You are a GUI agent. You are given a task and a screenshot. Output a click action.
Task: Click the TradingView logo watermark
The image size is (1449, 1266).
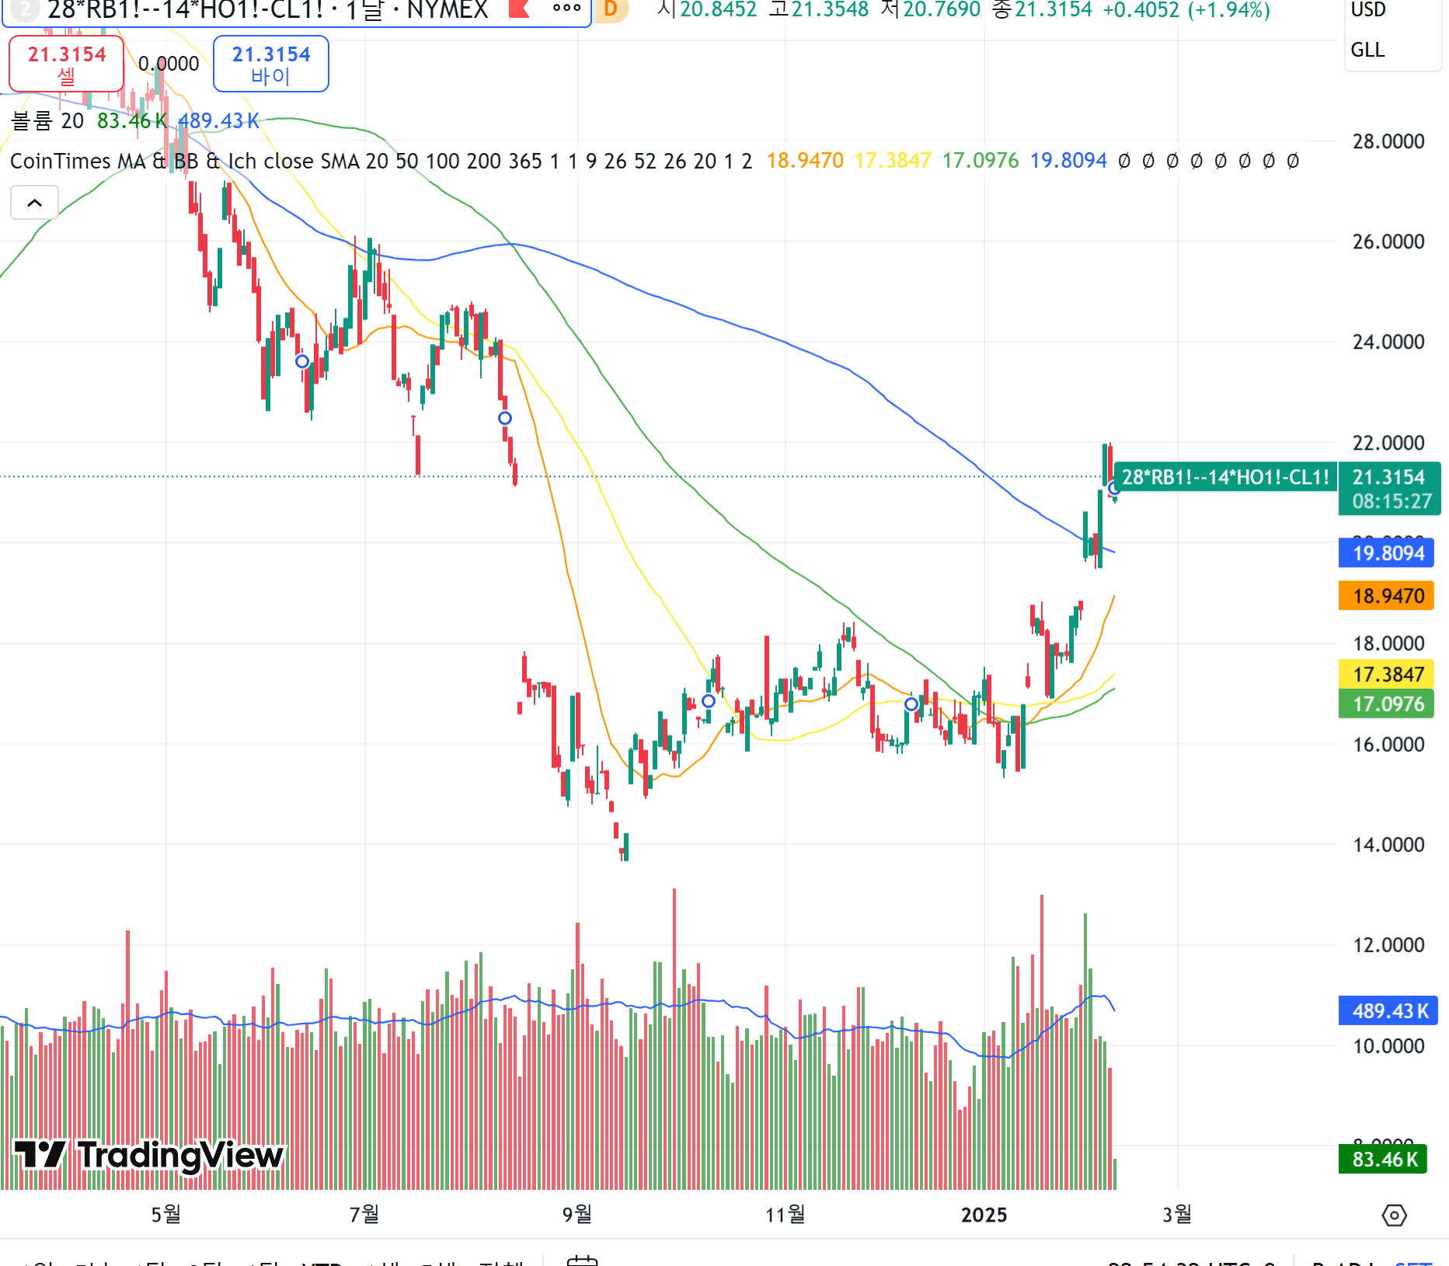tap(149, 1155)
